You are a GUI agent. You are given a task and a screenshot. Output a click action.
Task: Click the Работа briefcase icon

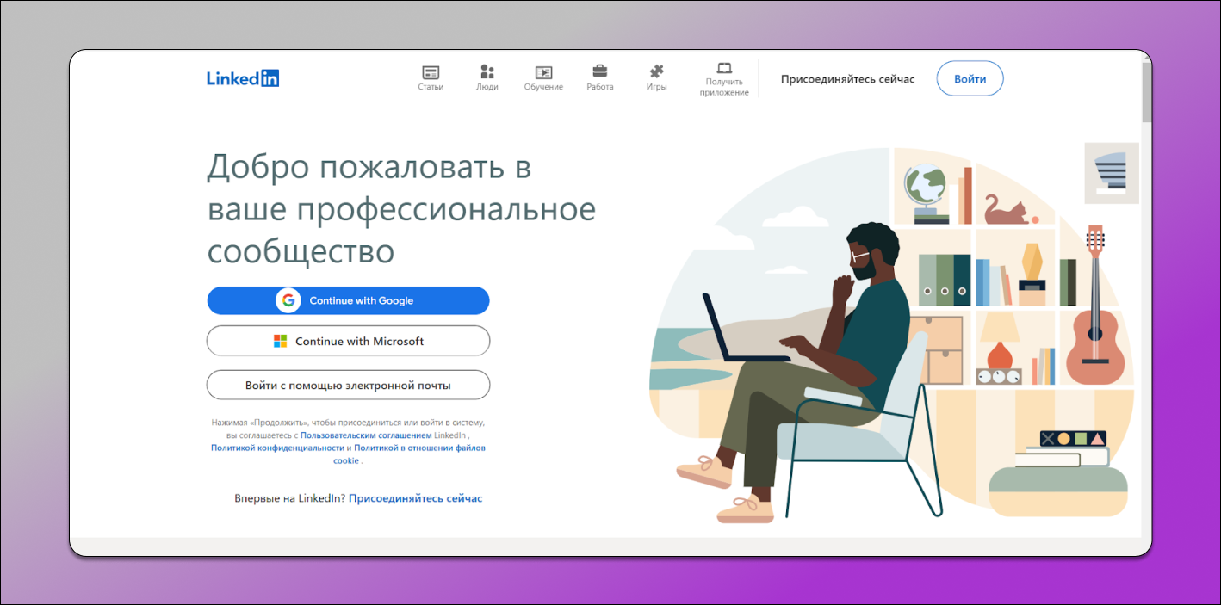pos(599,72)
